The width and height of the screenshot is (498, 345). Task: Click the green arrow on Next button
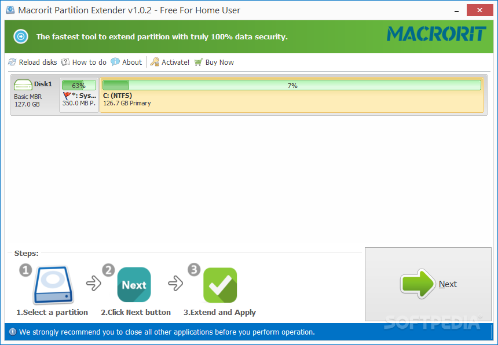[x=418, y=284]
